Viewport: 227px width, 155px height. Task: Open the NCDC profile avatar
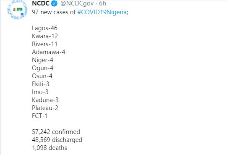(x=17, y=10)
